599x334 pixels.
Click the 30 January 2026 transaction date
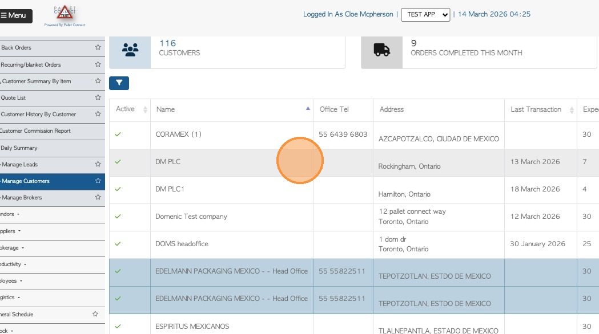[x=537, y=244]
